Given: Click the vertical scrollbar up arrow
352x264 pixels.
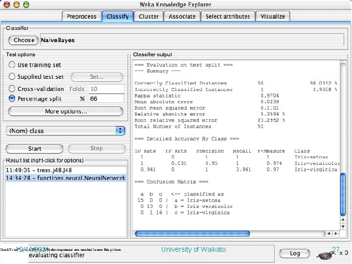Looking at the screenshot, I should (x=343, y=220).
